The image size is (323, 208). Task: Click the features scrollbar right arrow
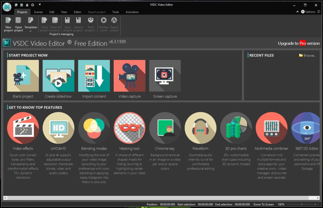click(318, 198)
